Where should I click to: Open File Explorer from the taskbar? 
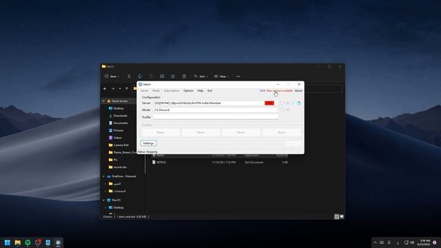click(18, 242)
